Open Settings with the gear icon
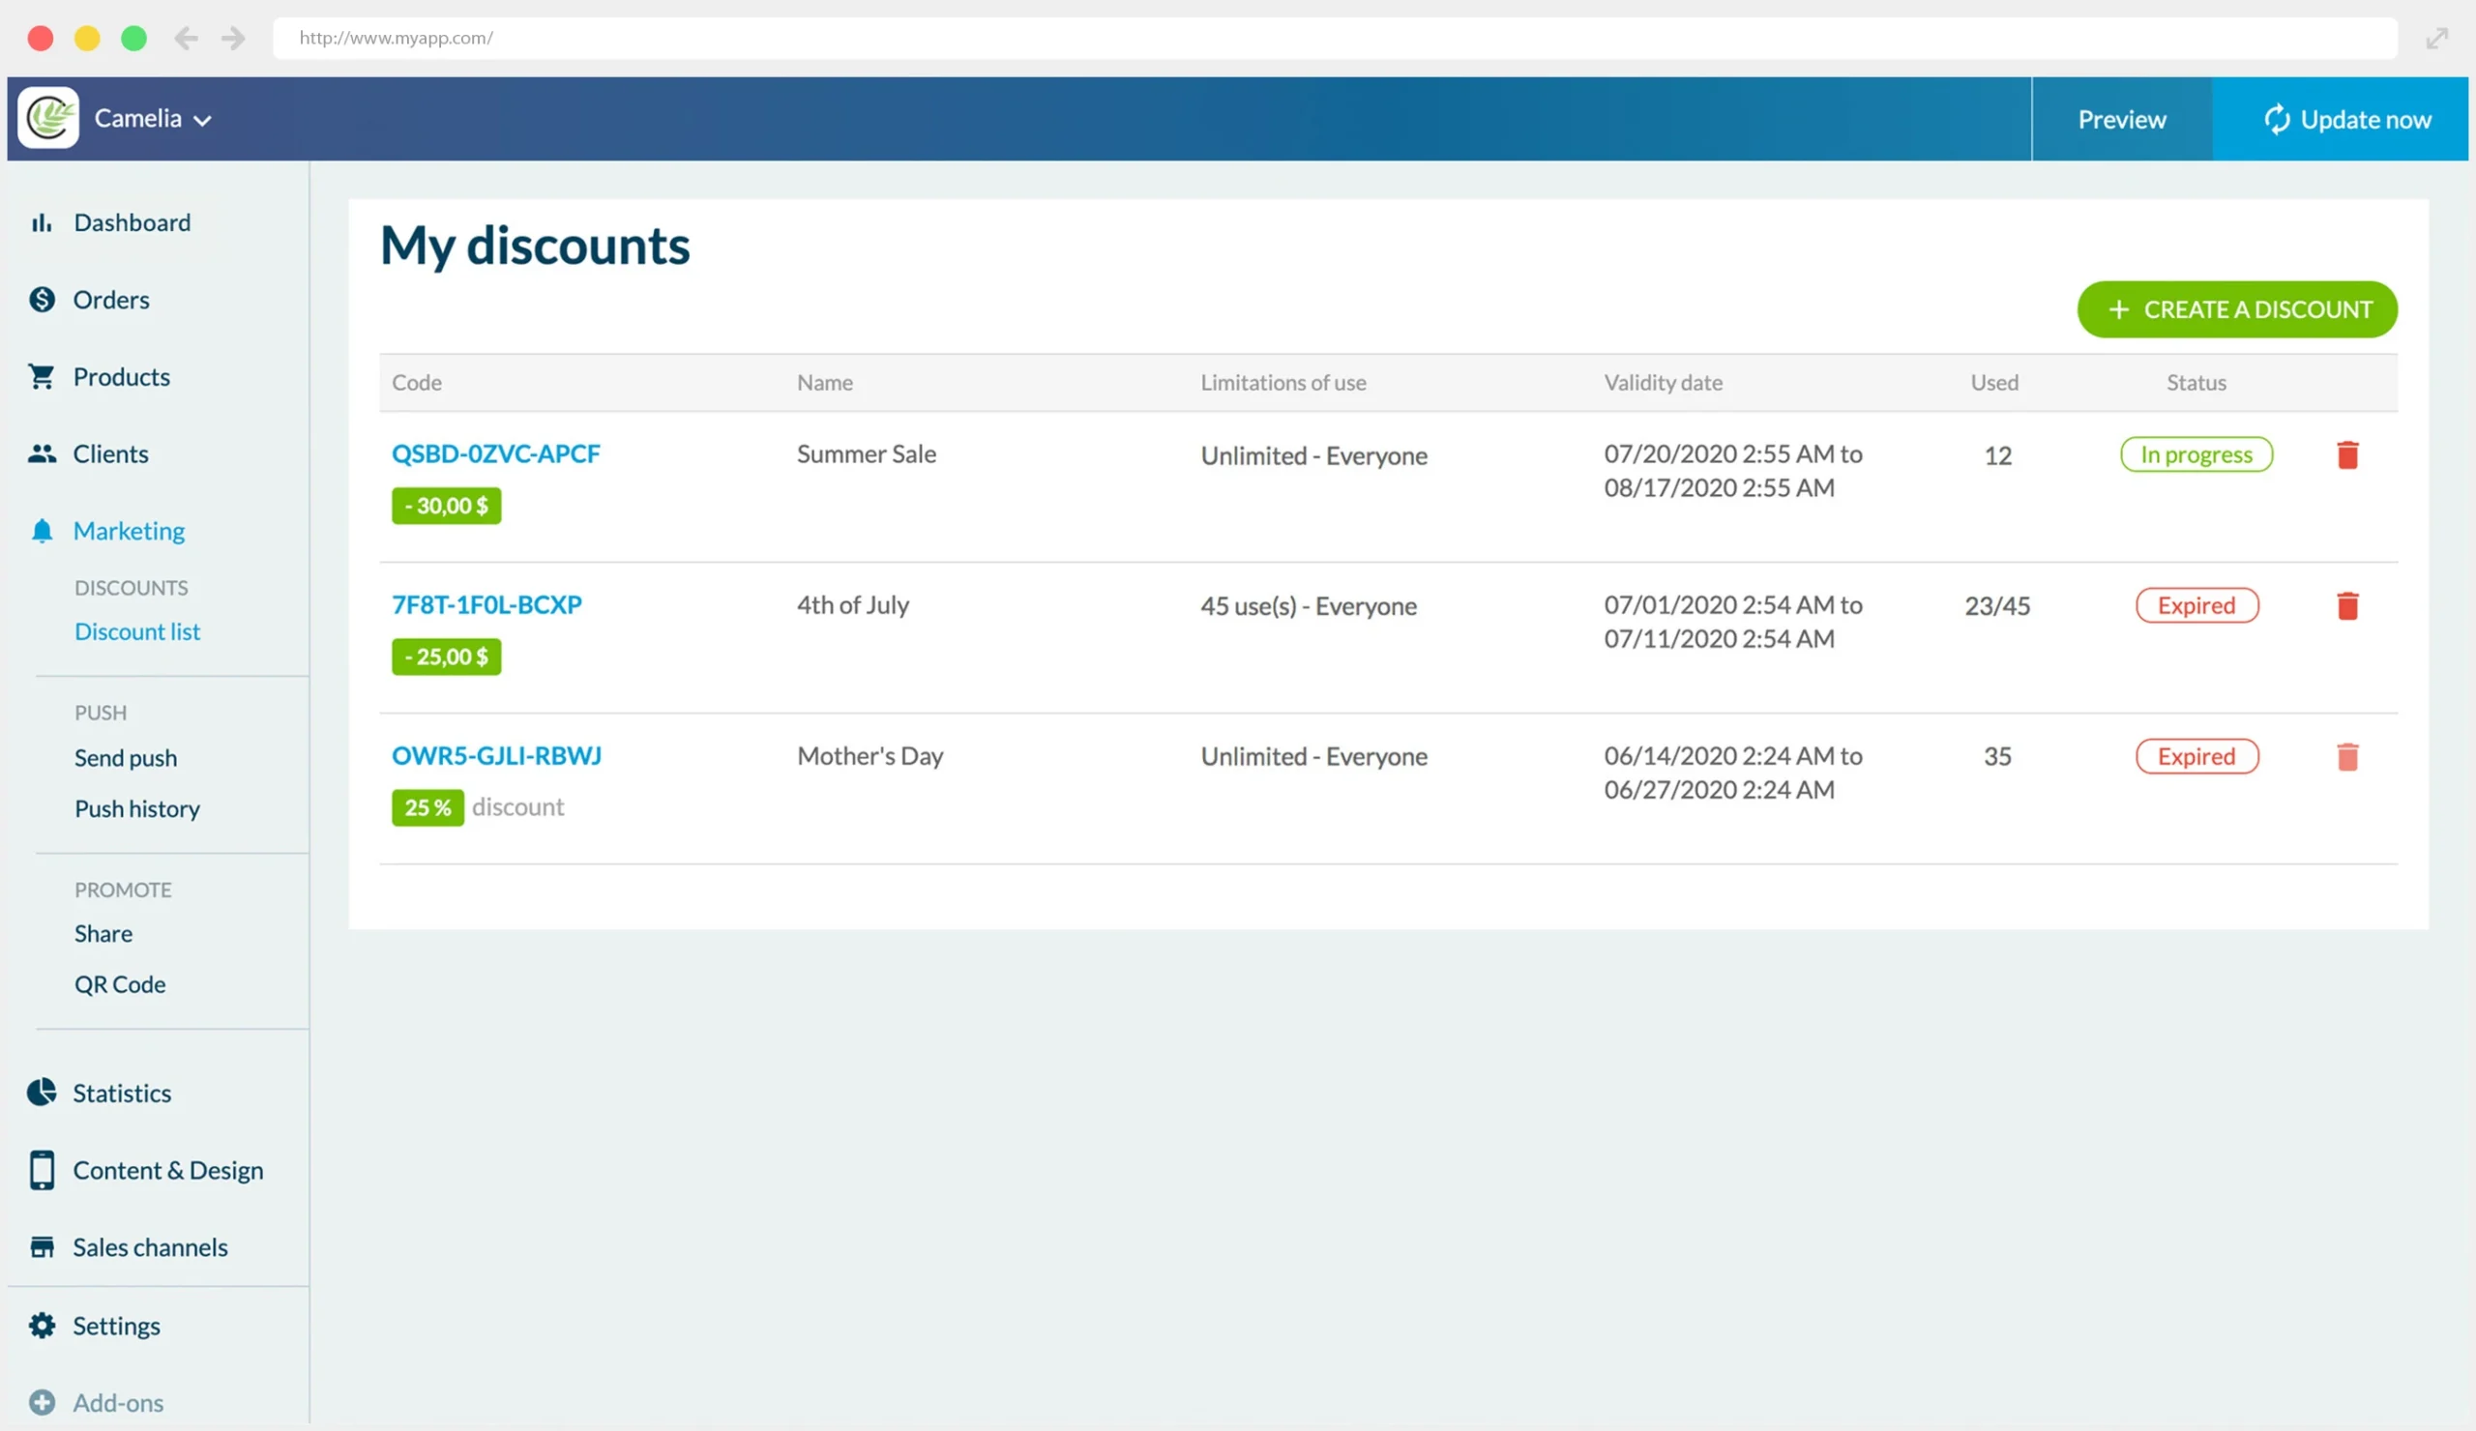Screen dimensions: 2476x1431 click(x=44, y=1325)
